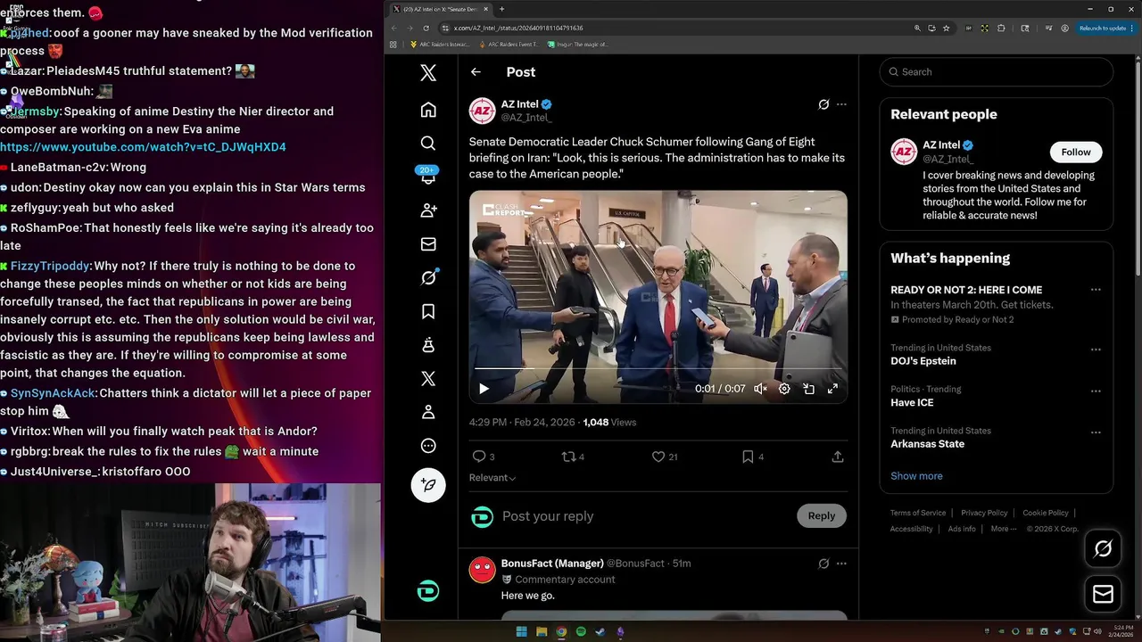1142x642 pixels.
Task: Open Windows Start menu
Action: 521,632
